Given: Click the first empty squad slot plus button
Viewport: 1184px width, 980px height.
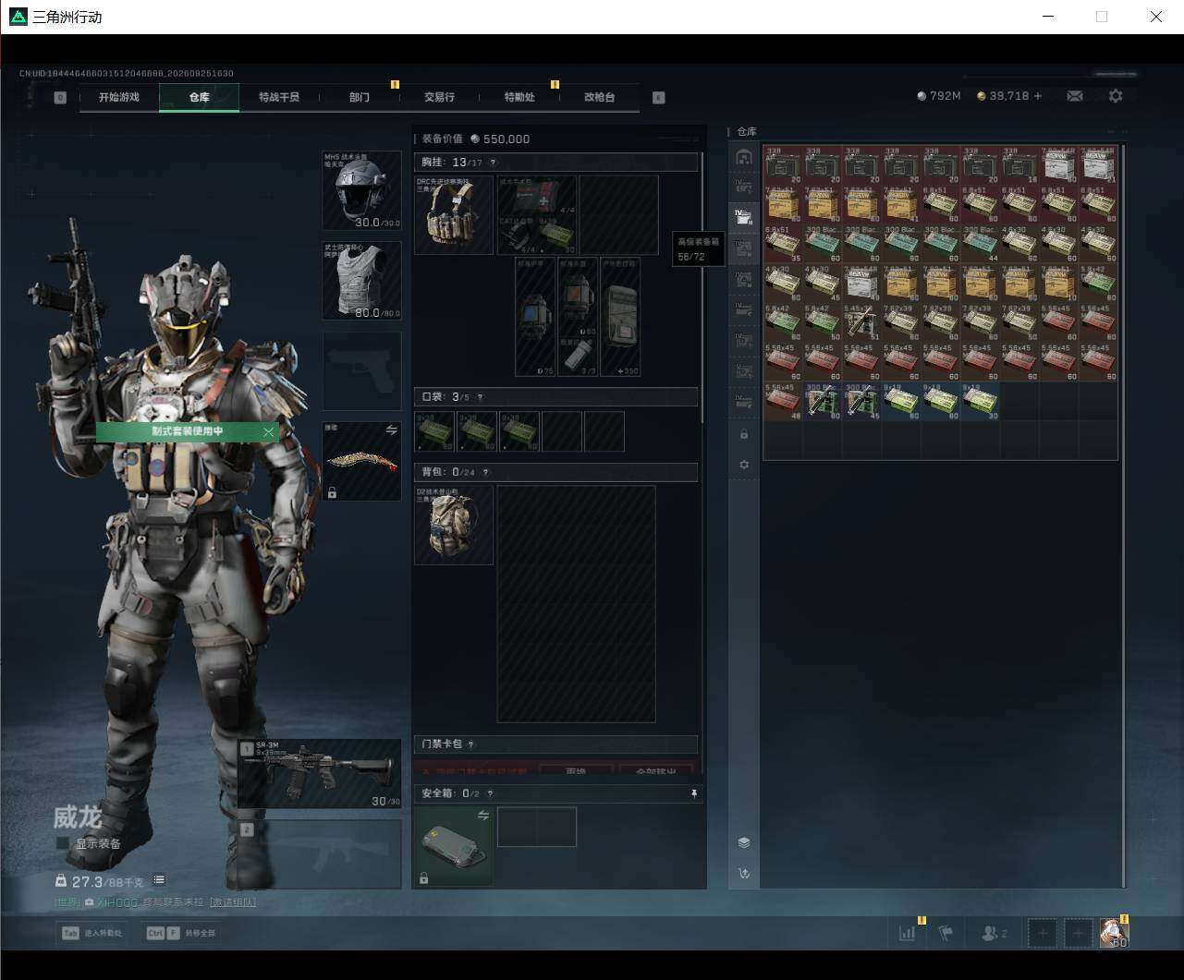Looking at the screenshot, I should (x=1043, y=933).
